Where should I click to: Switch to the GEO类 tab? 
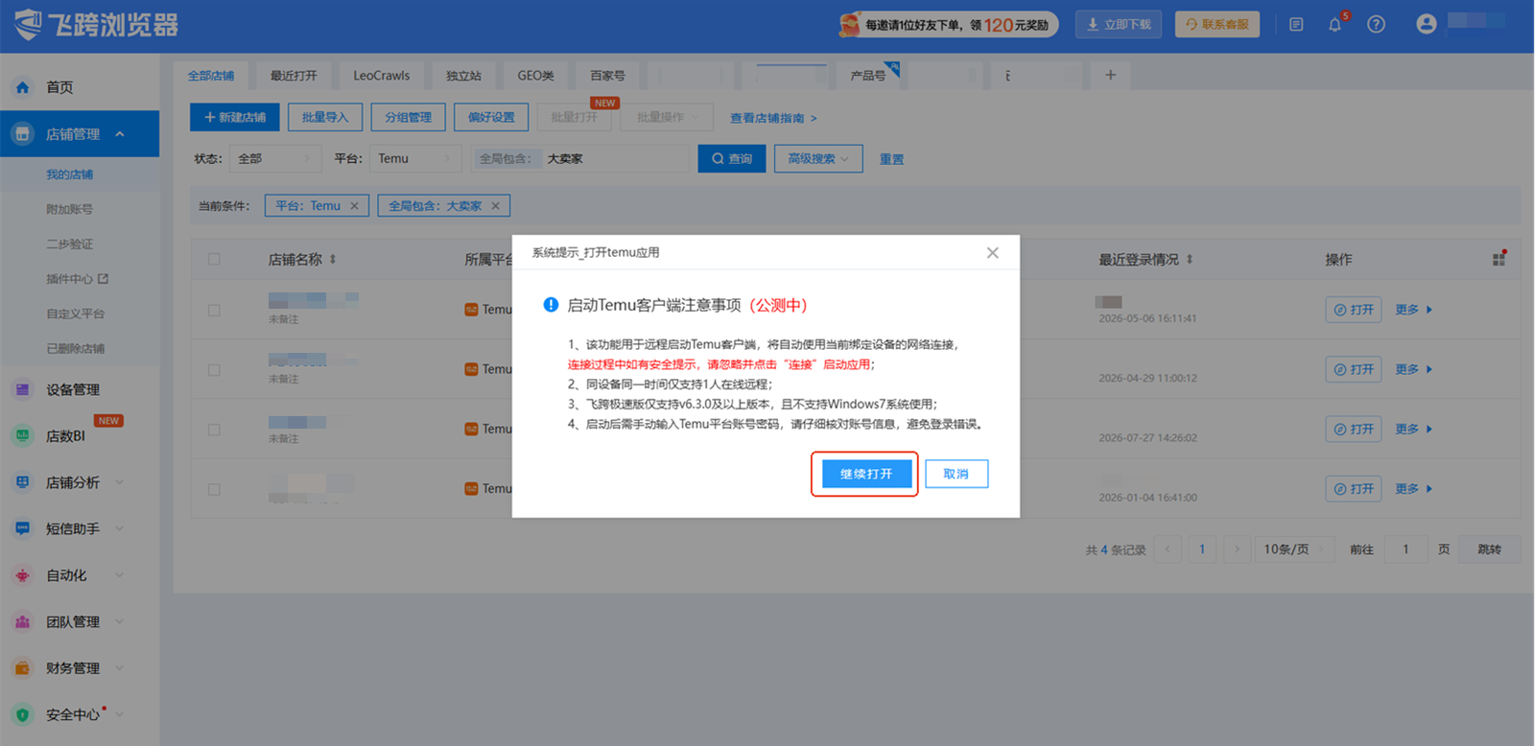point(535,75)
